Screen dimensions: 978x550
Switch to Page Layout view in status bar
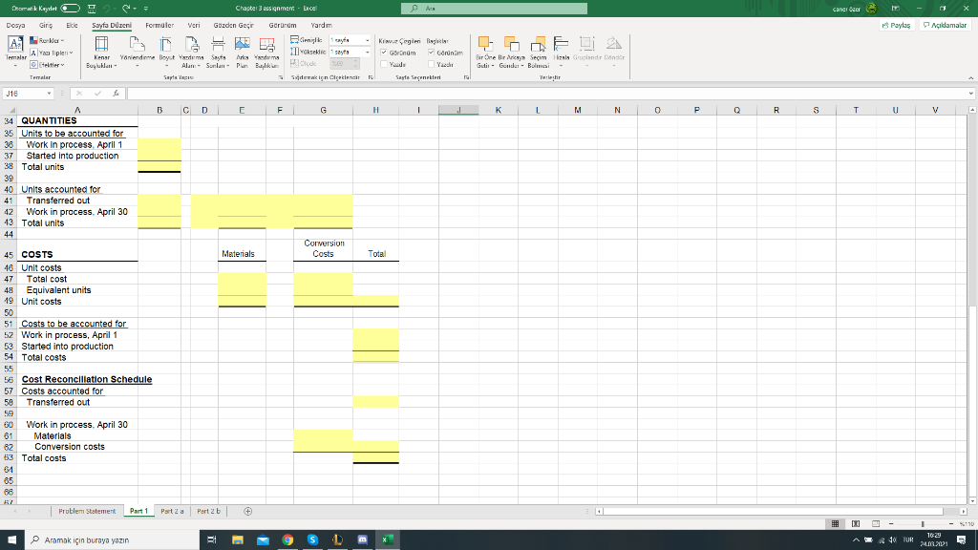click(856, 524)
